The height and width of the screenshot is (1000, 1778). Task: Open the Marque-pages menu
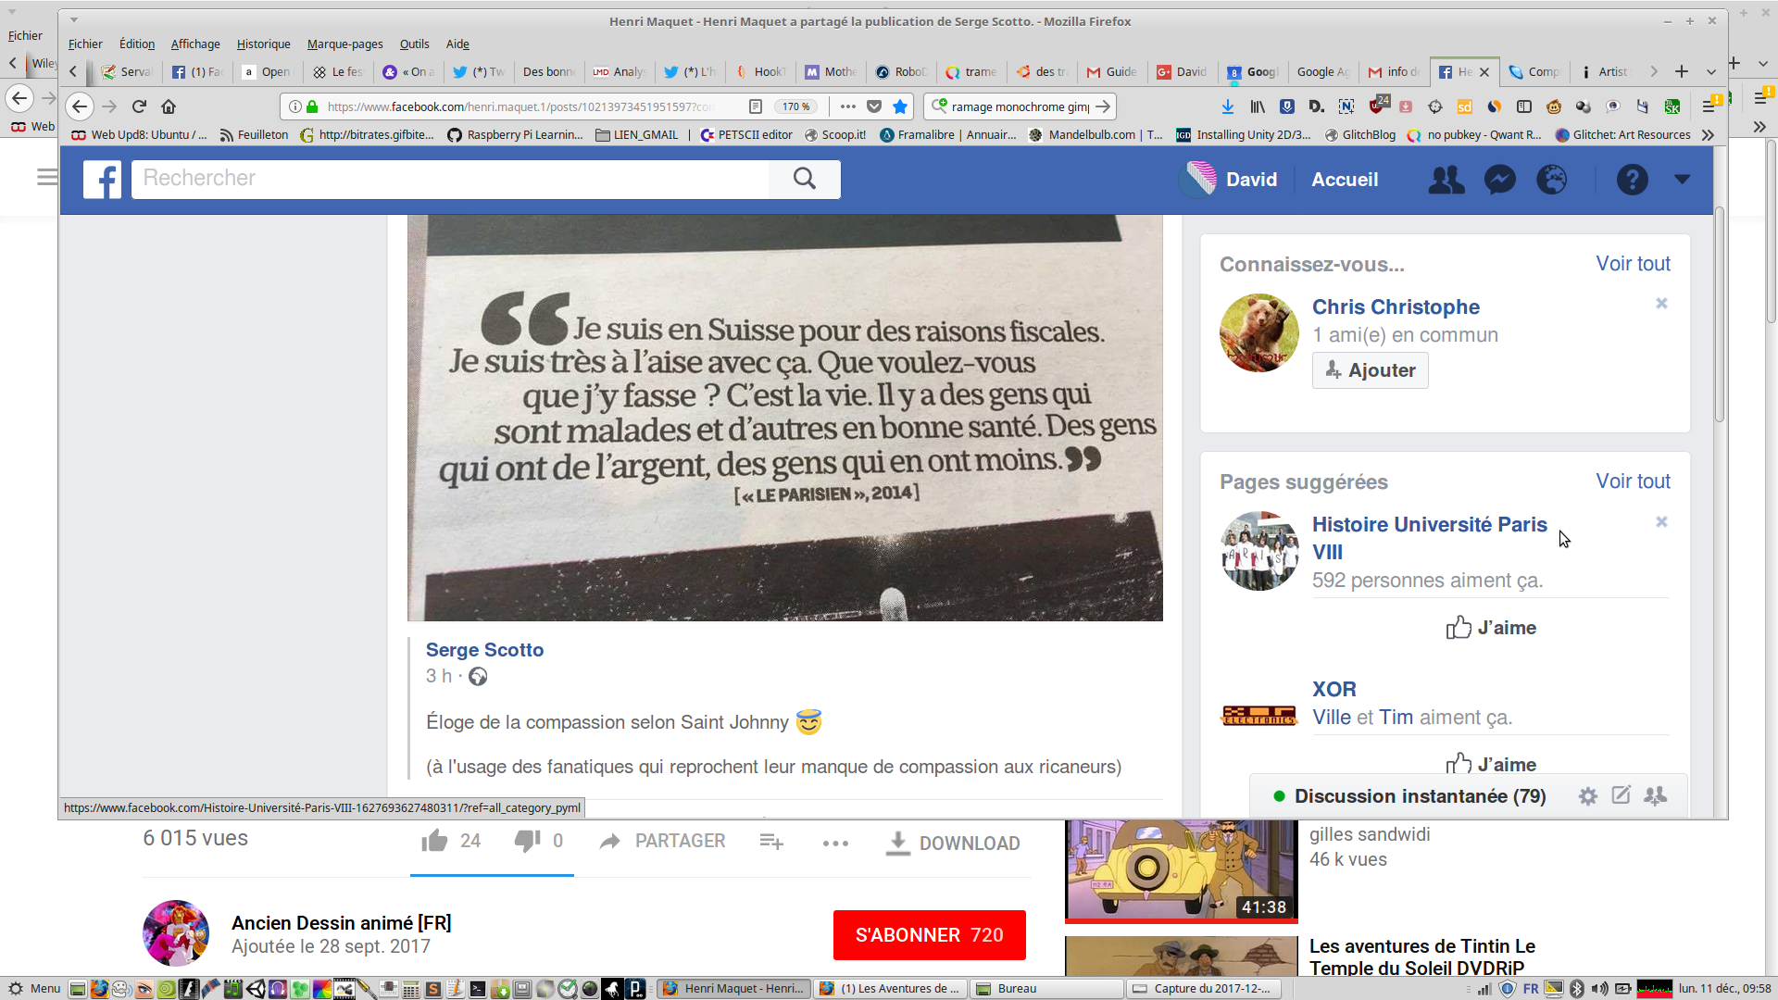pos(344,44)
